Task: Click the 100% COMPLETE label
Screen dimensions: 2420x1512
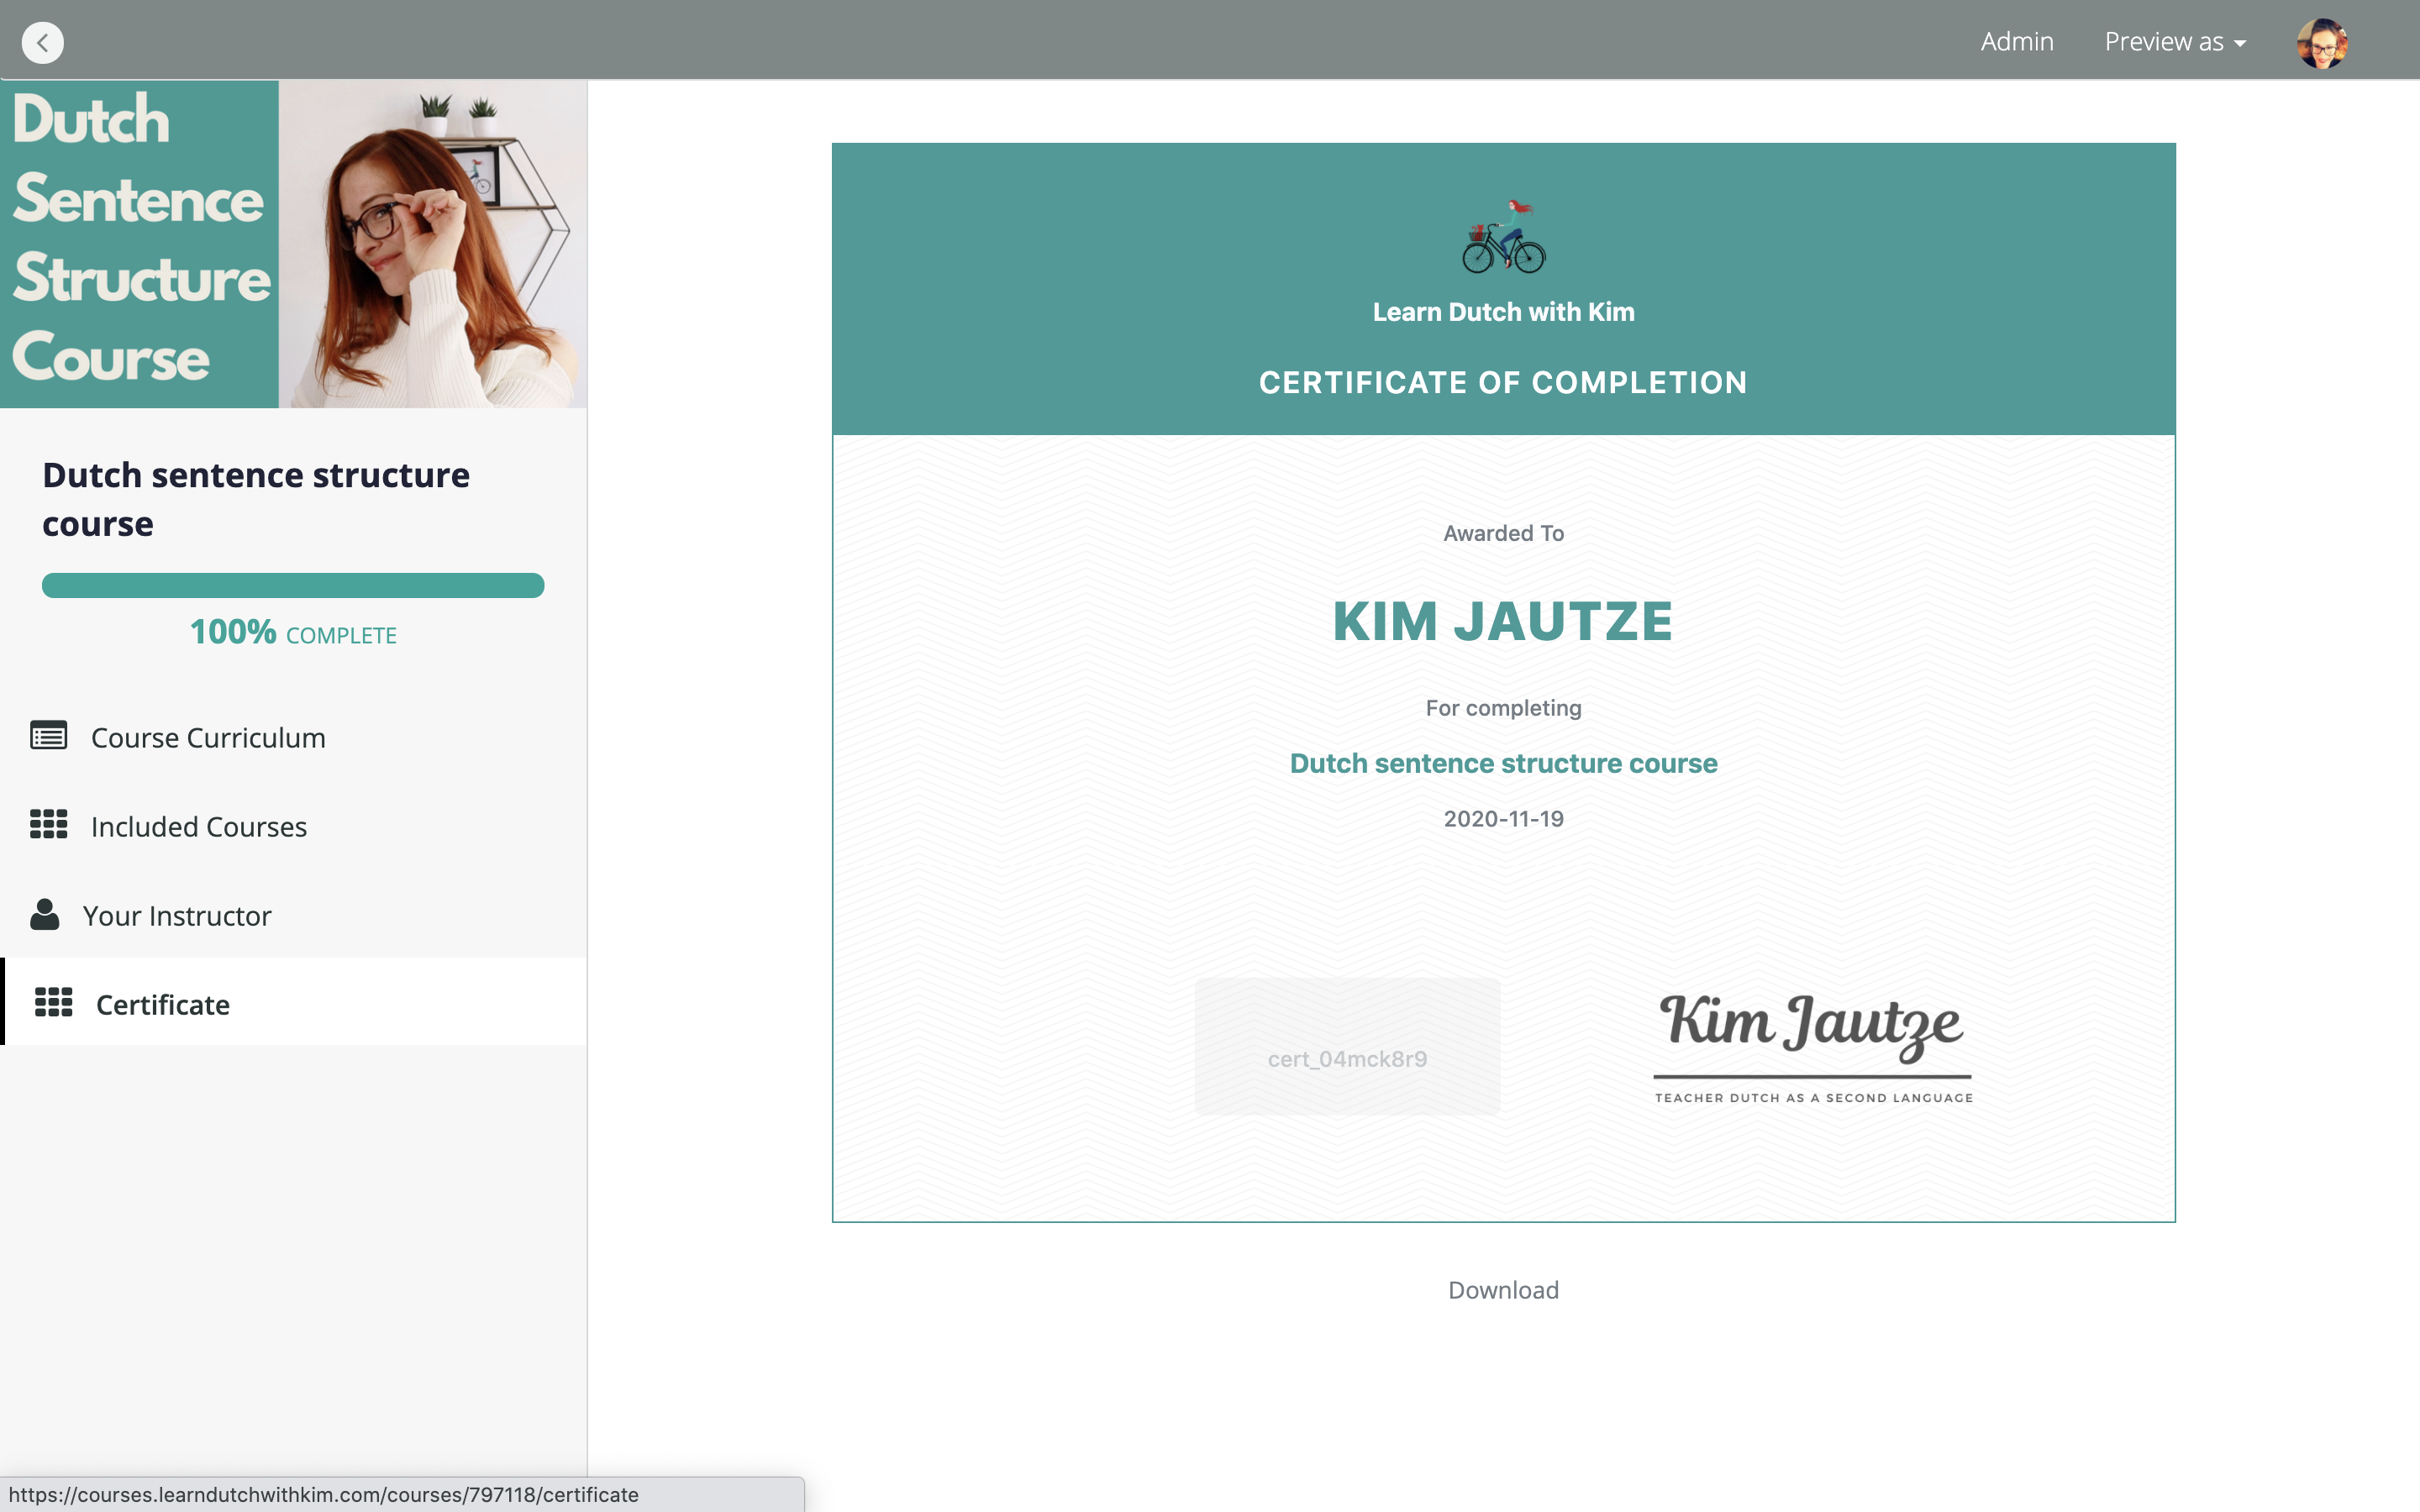Action: pyautogui.click(x=293, y=633)
